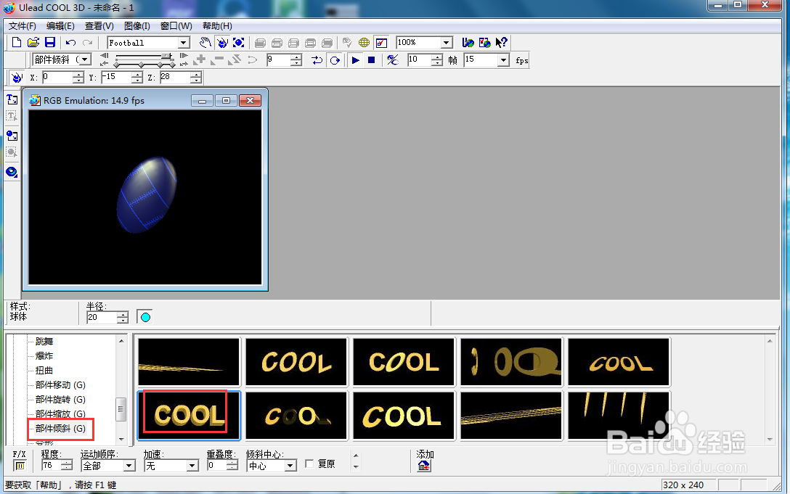Open the 15 fps frame rate dropdown
790x494 pixels.
pyautogui.click(x=502, y=60)
